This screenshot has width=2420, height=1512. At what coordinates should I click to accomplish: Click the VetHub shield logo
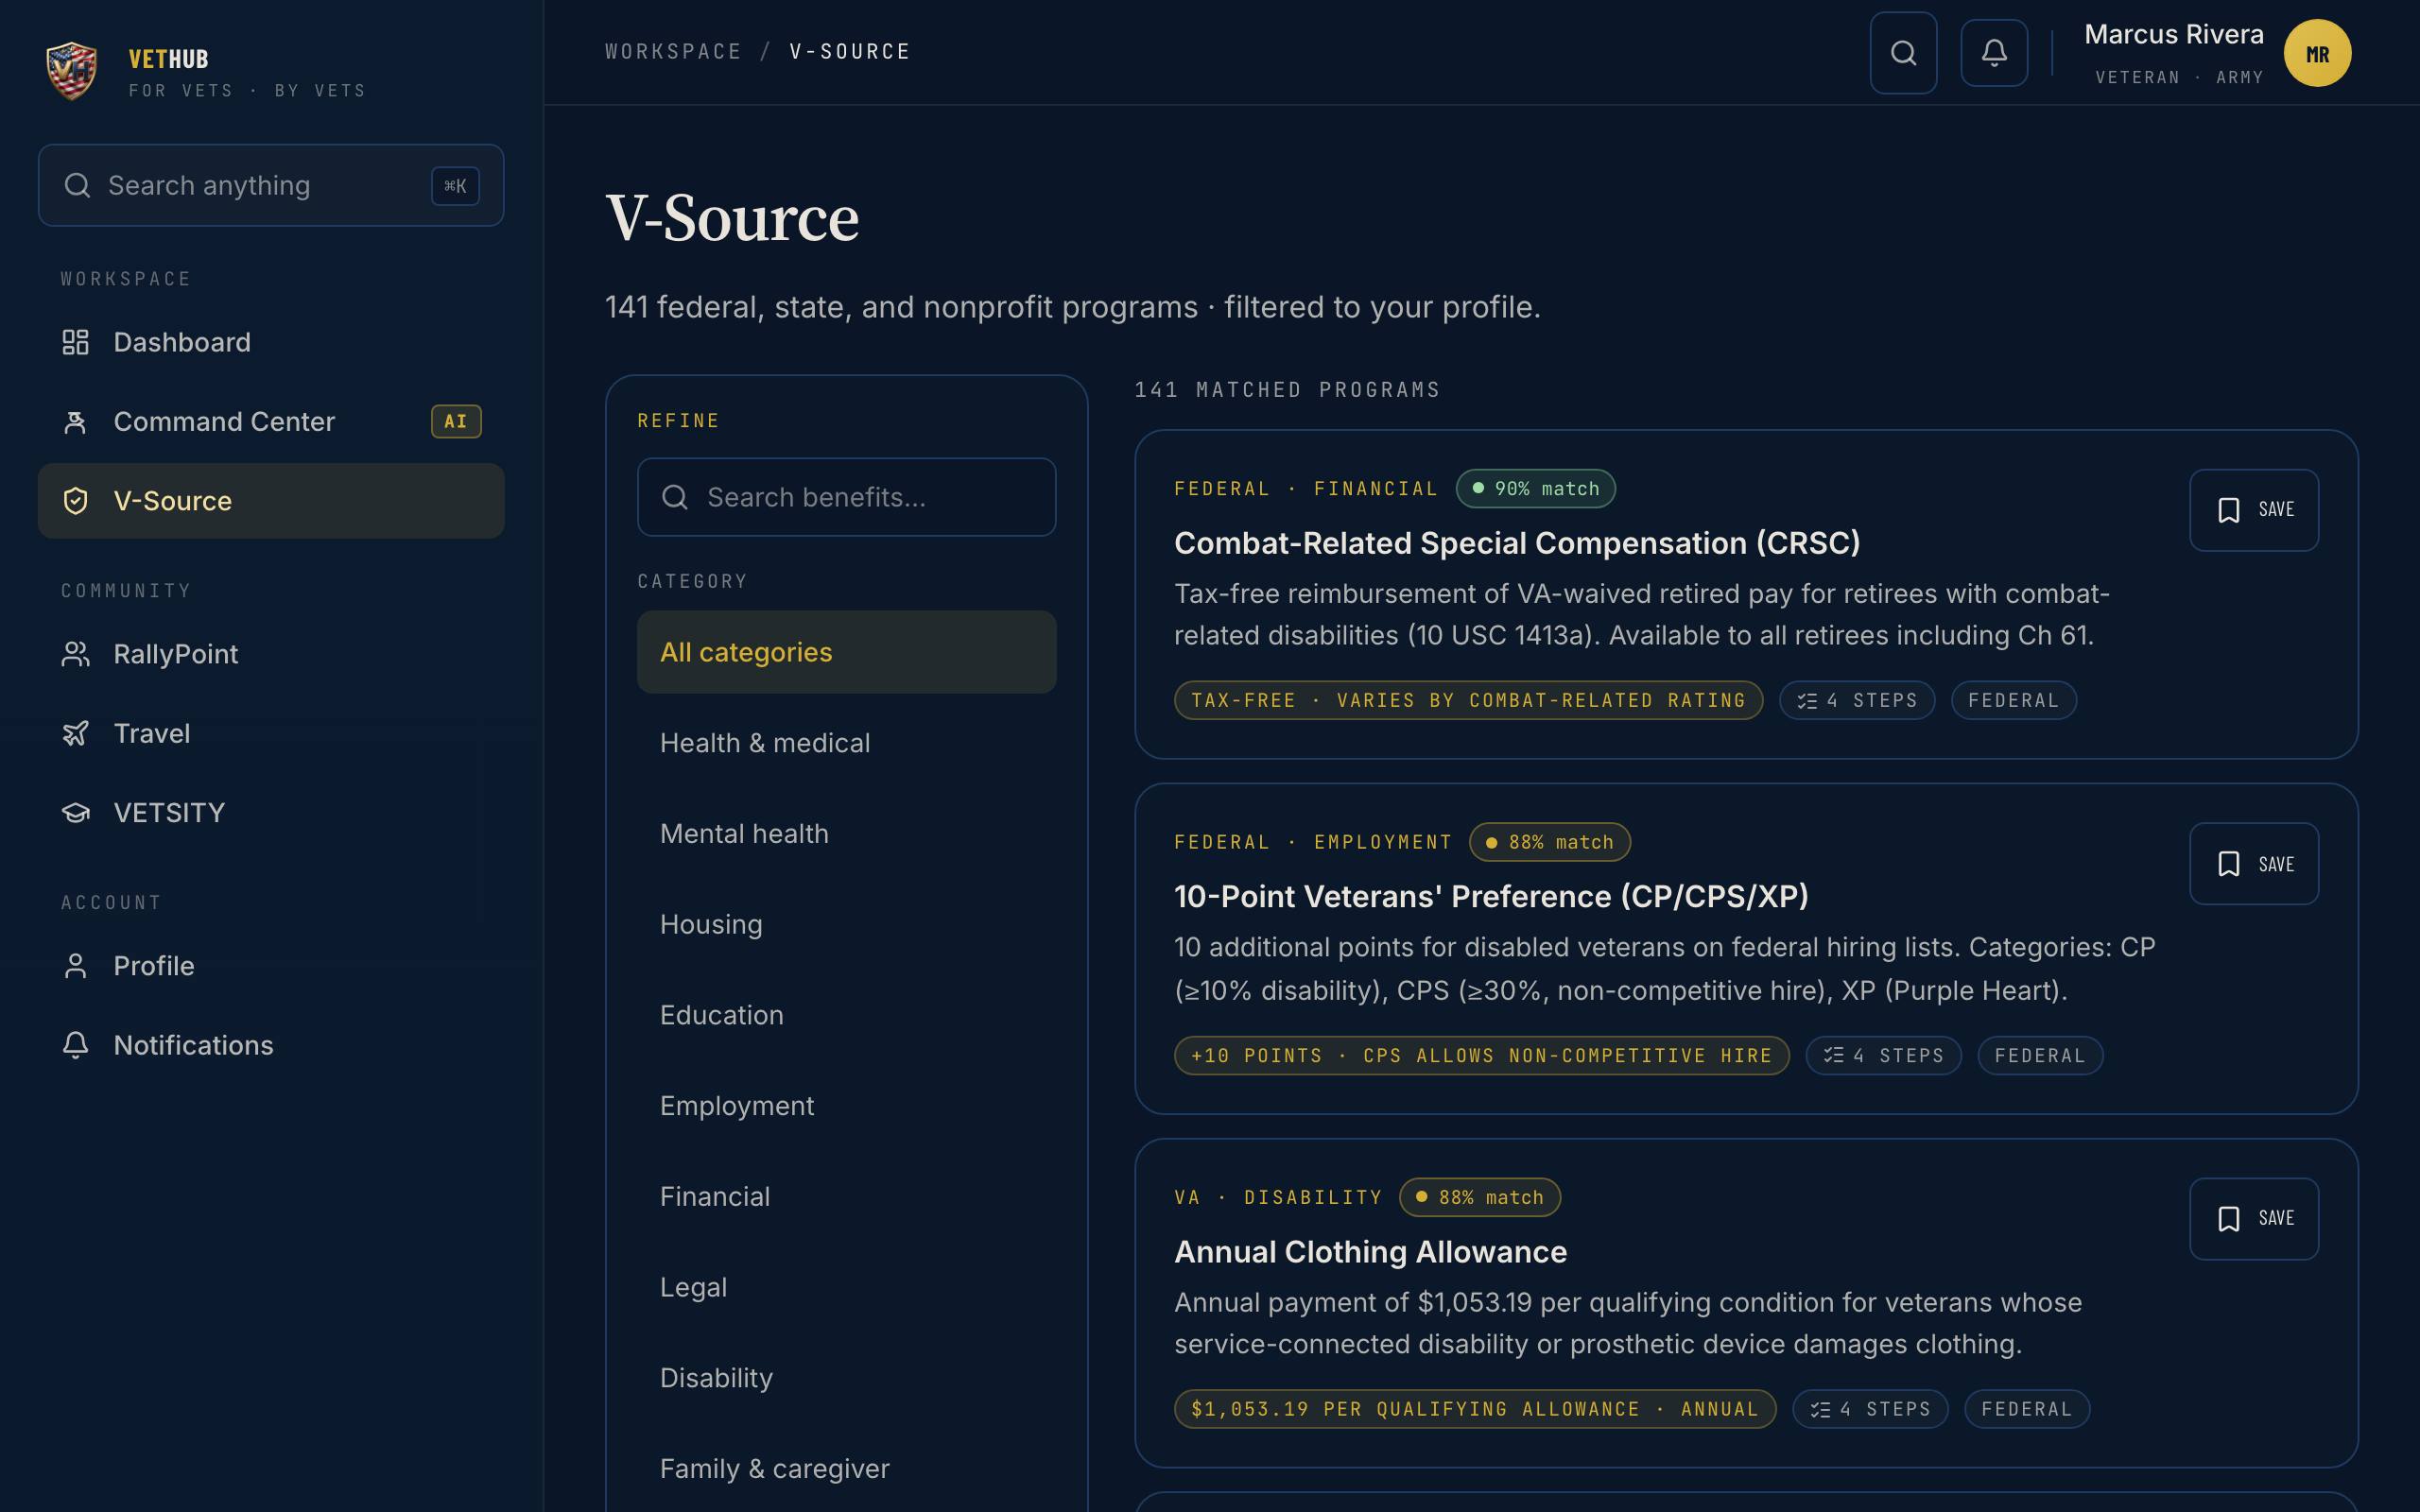pos(72,71)
